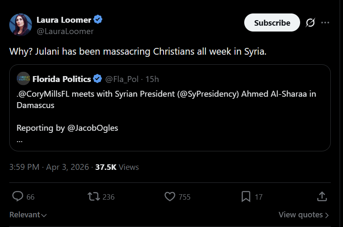Open the three-dot more options menu
The height and width of the screenshot is (227, 343).
click(325, 23)
